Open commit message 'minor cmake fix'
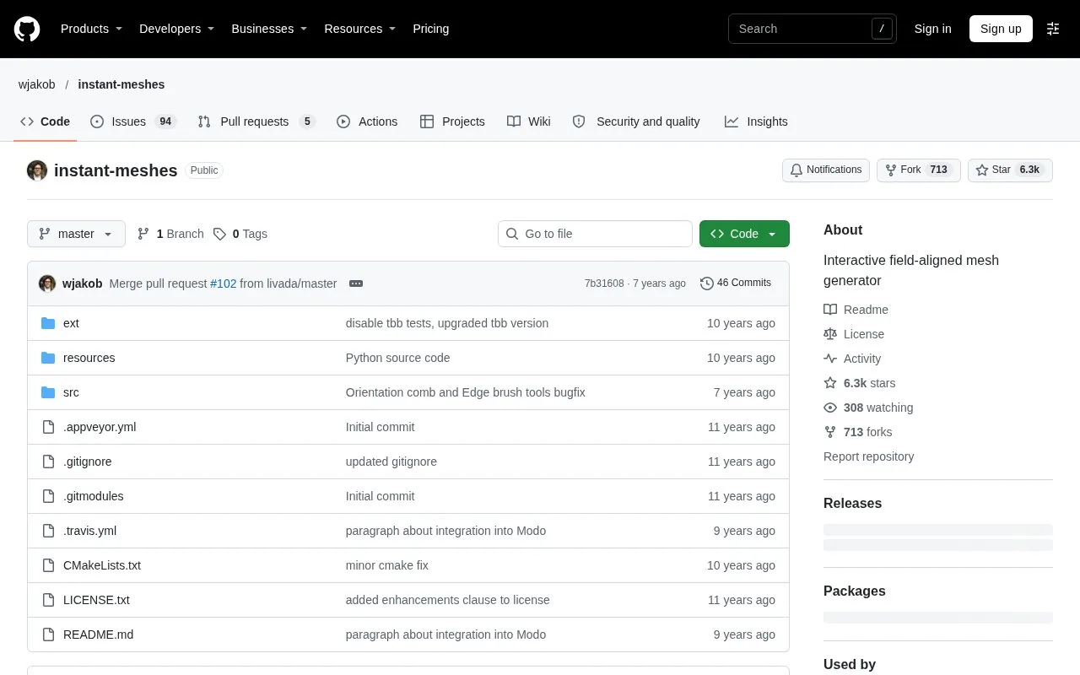This screenshot has height=675, width=1080. tap(387, 565)
